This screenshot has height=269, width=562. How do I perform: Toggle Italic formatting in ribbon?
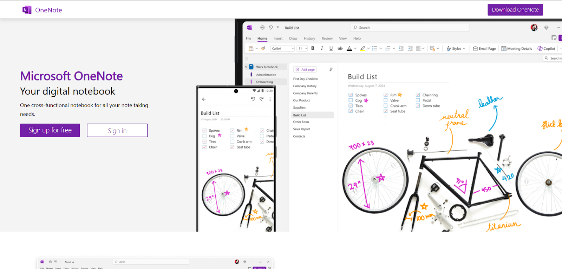tap(322, 48)
